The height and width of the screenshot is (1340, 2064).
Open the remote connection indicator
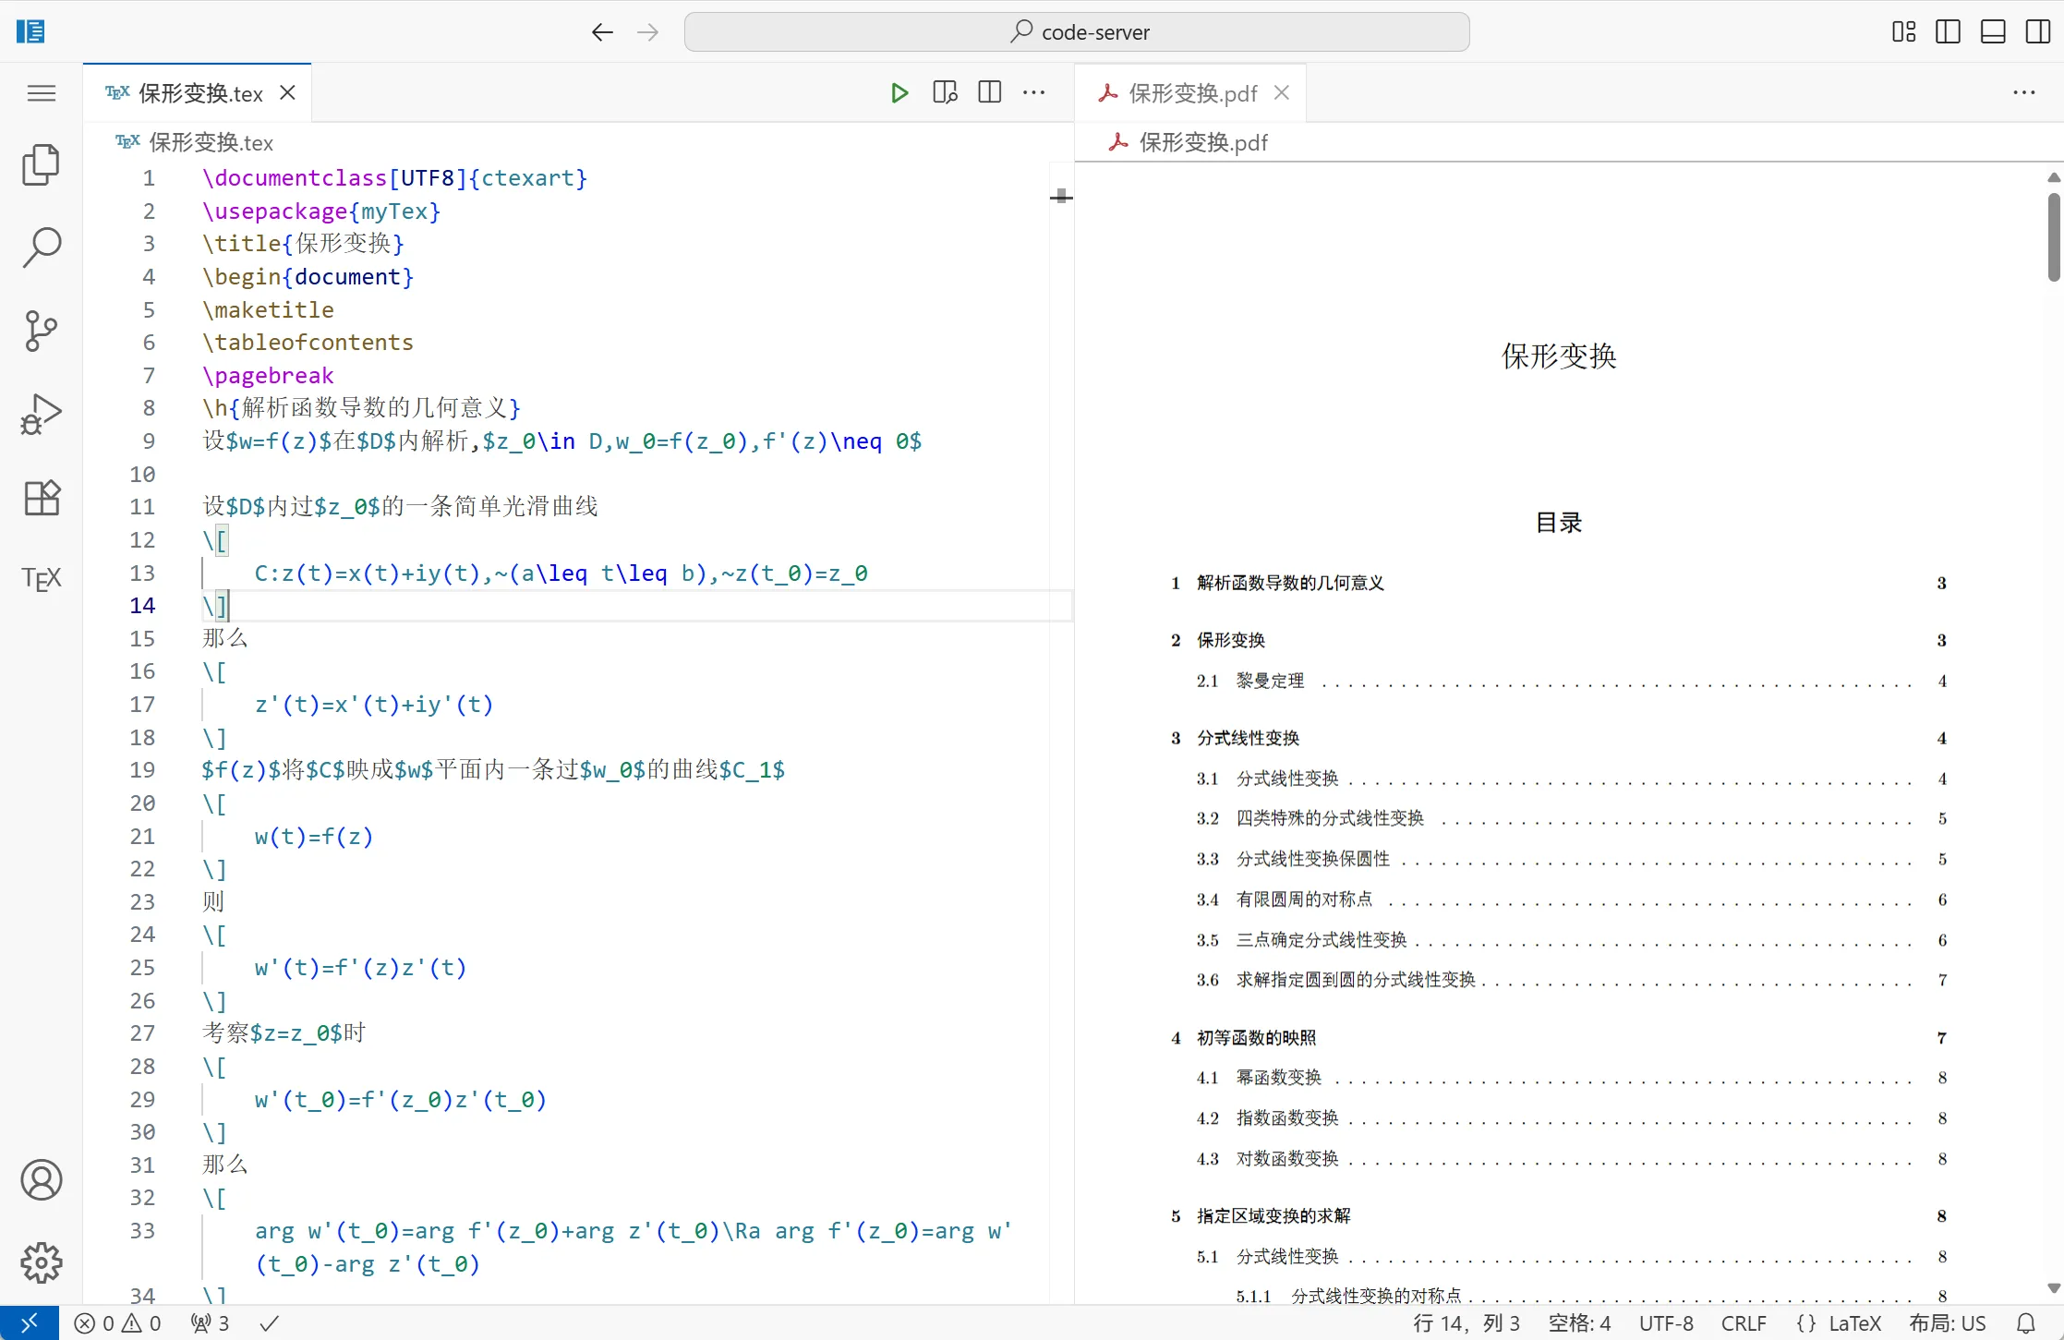point(30,1323)
